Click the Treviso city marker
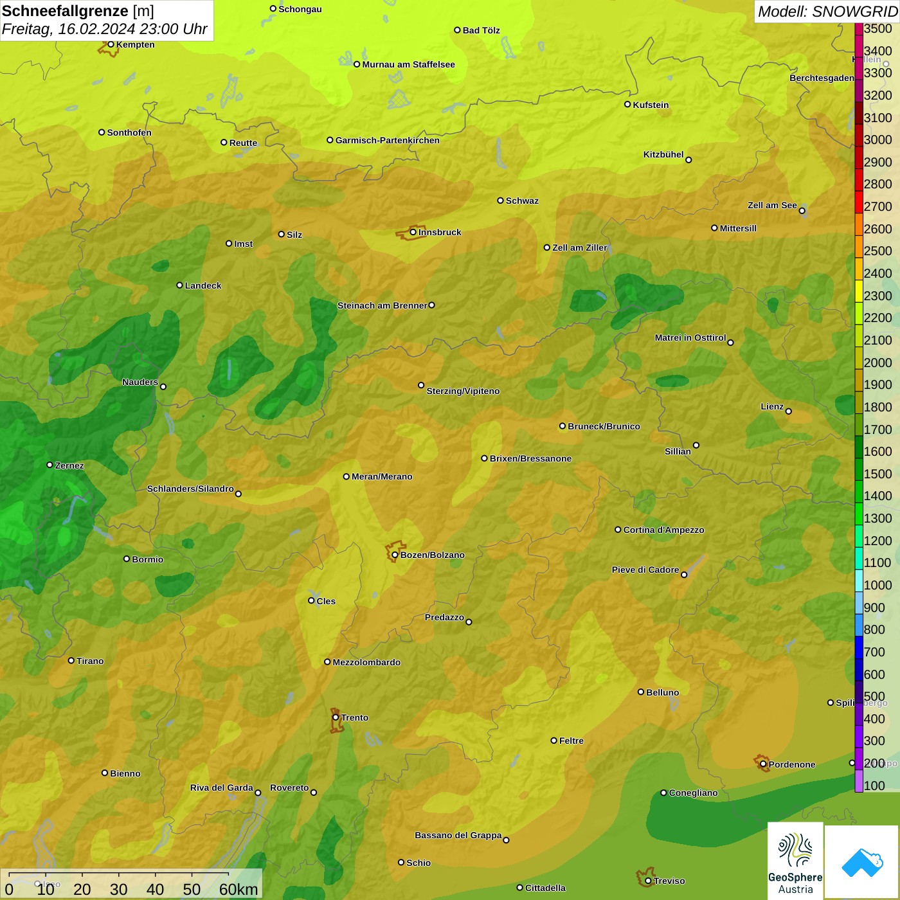This screenshot has height=900, width=900. click(x=648, y=881)
